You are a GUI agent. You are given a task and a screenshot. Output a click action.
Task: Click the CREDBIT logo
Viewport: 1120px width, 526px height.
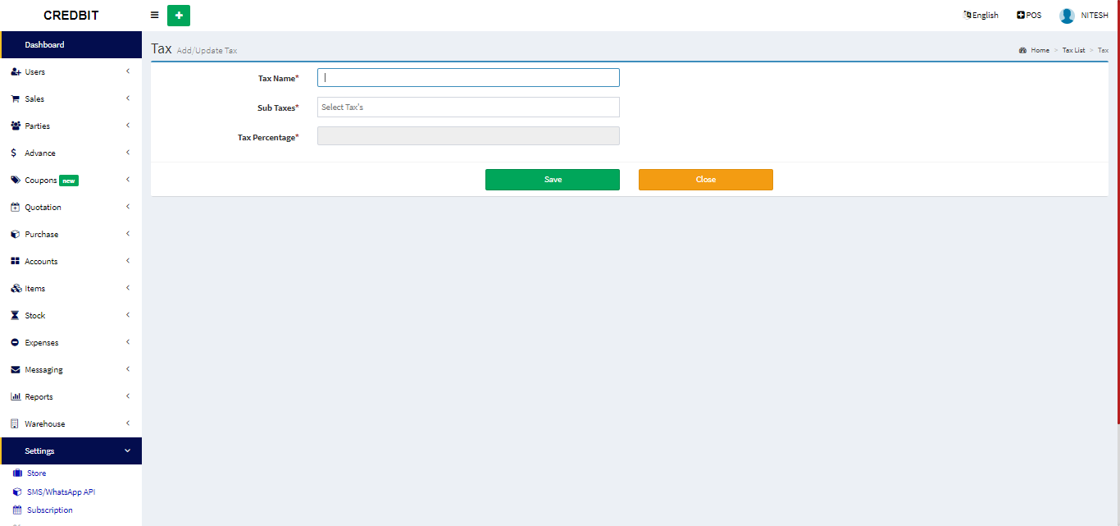pos(71,16)
